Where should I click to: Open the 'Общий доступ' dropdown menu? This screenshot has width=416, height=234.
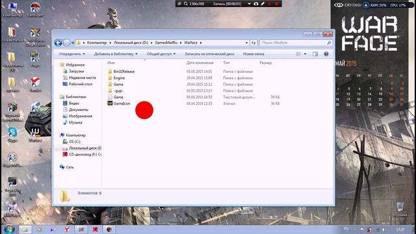pyautogui.click(x=161, y=54)
